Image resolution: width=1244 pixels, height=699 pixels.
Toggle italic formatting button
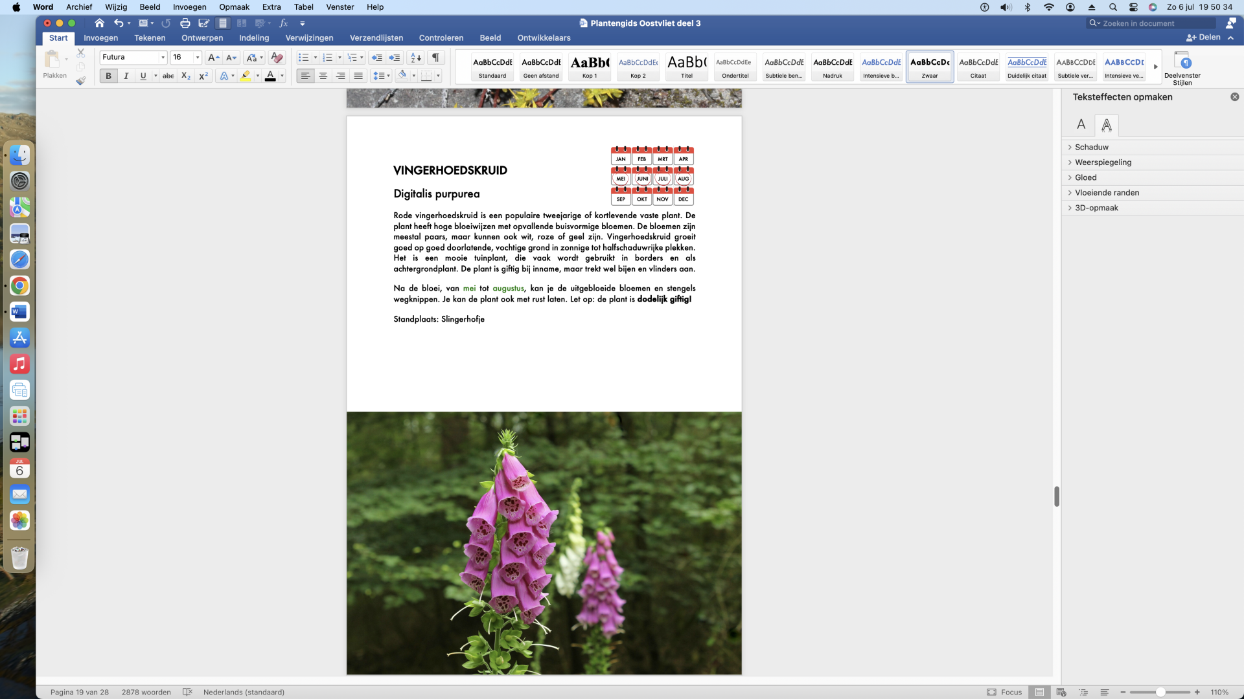click(x=126, y=76)
